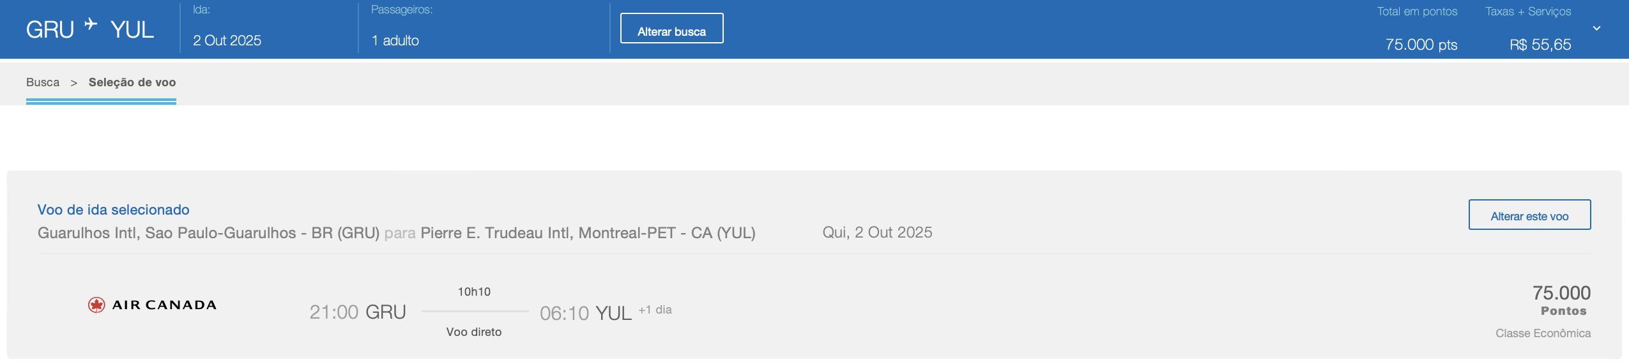Click the Ida date 2 Out 2025
This screenshot has width=1629, height=364.
227,41
